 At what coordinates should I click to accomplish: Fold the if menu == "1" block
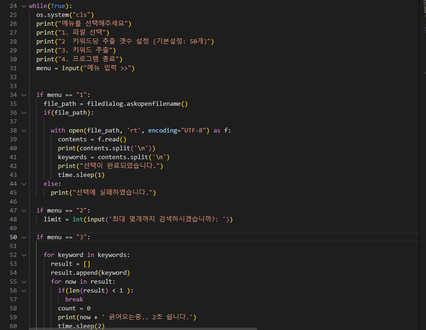coord(24,95)
